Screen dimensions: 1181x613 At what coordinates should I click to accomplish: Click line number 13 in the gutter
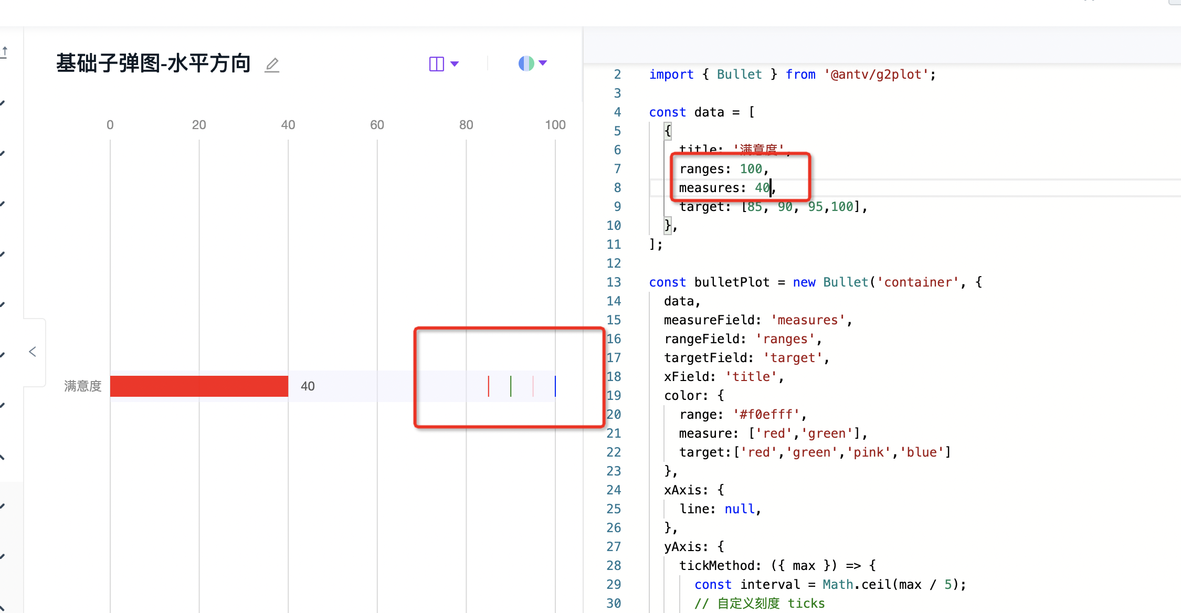click(x=614, y=282)
